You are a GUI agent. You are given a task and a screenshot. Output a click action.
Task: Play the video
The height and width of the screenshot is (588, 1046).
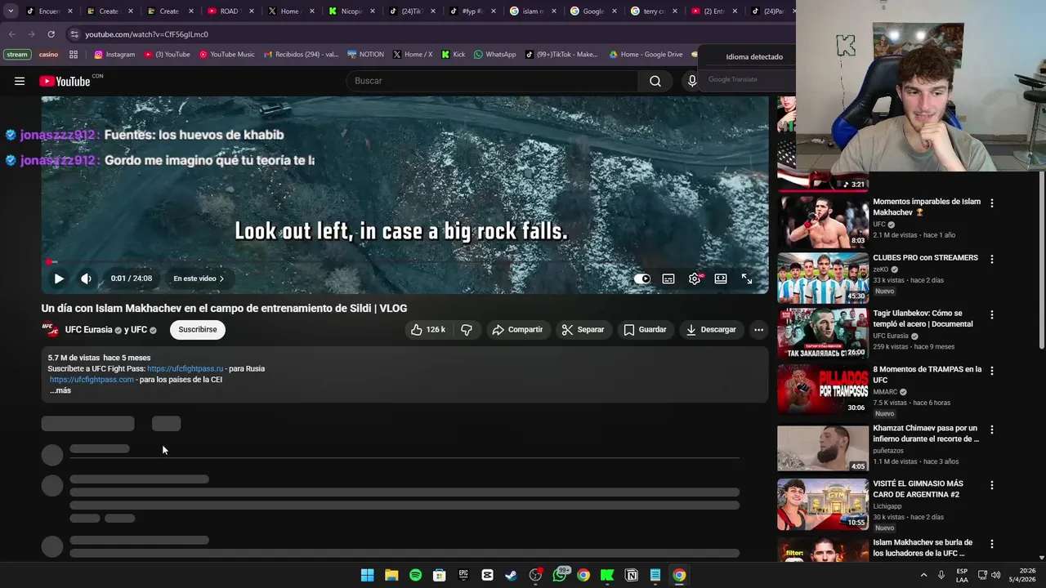(x=59, y=278)
